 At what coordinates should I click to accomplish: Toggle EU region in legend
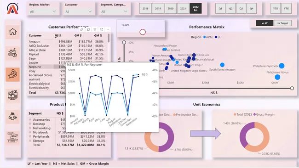tap(218, 37)
